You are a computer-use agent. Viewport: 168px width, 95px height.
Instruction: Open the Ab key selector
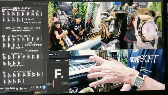pyautogui.click(x=44, y=87)
